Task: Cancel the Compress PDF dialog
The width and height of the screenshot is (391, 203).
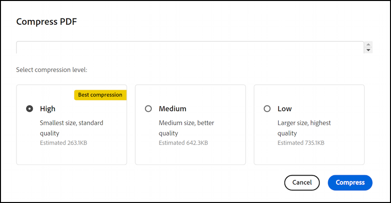Action: [302, 183]
